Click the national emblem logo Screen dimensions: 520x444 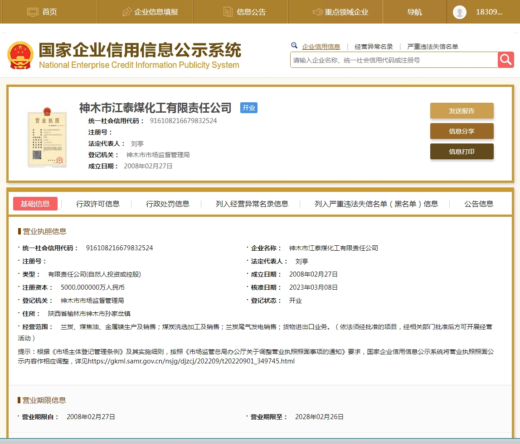[20, 56]
